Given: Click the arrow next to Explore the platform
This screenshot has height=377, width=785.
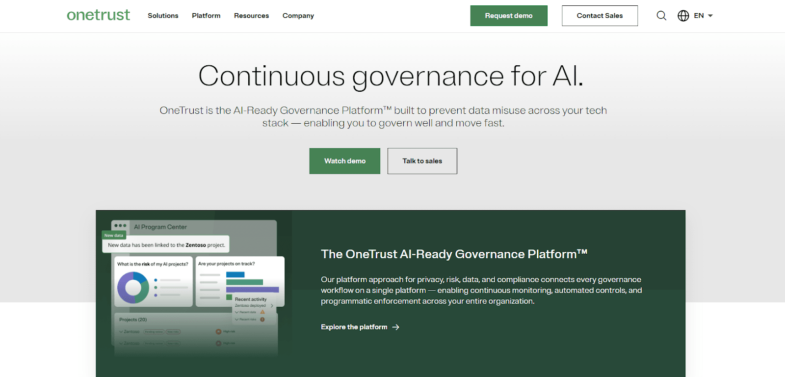Looking at the screenshot, I should pos(396,327).
